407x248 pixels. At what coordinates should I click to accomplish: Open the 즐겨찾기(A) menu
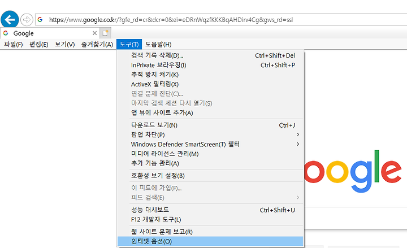(x=97, y=45)
